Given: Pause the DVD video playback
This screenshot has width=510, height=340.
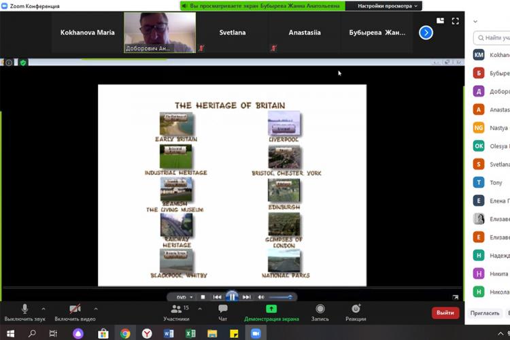Looking at the screenshot, I should [232, 296].
